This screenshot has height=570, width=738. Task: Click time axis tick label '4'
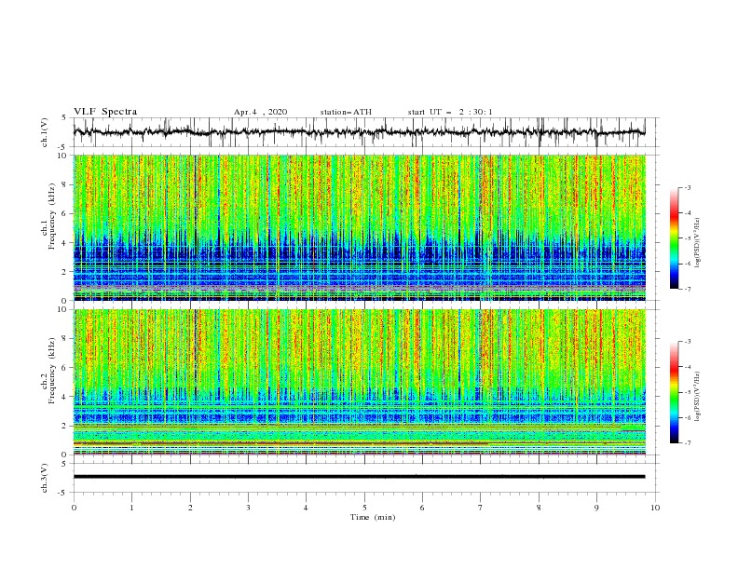[x=307, y=508]
